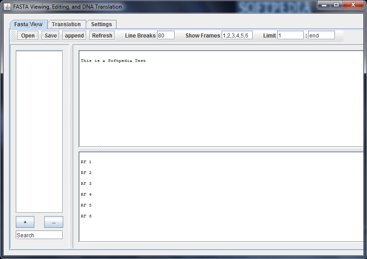Maximize the FASTA window
The width and height of the screenshot is (367, 259).
tap(336, 5)
